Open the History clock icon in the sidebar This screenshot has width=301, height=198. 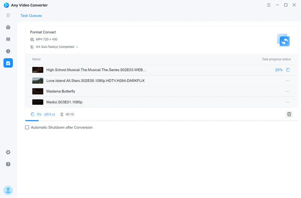click(x=8, y=51)
